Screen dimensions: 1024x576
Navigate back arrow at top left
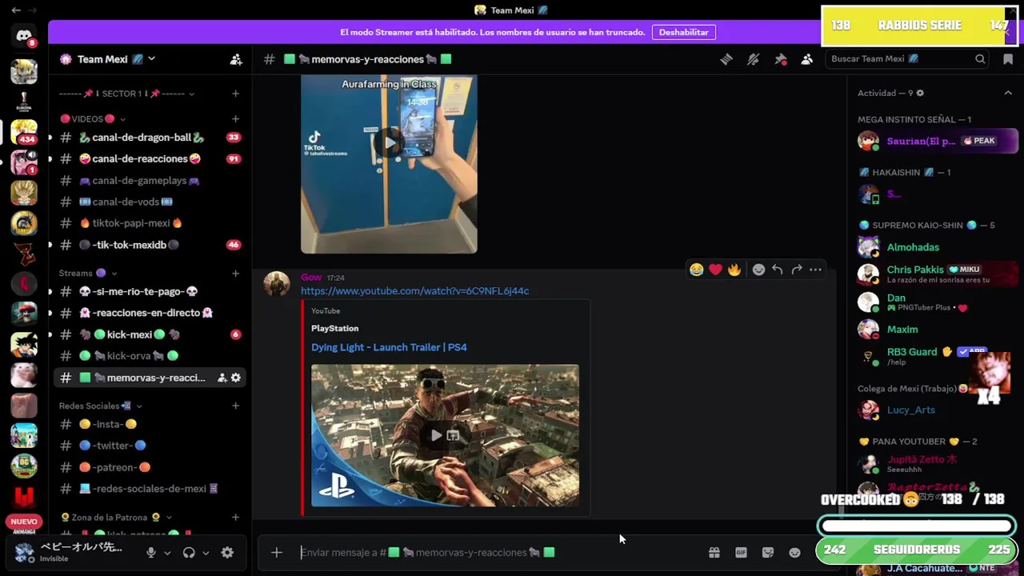click(16, 10)
